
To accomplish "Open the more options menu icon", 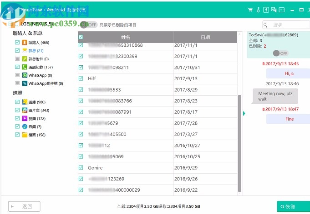I will tap(282, 10).
